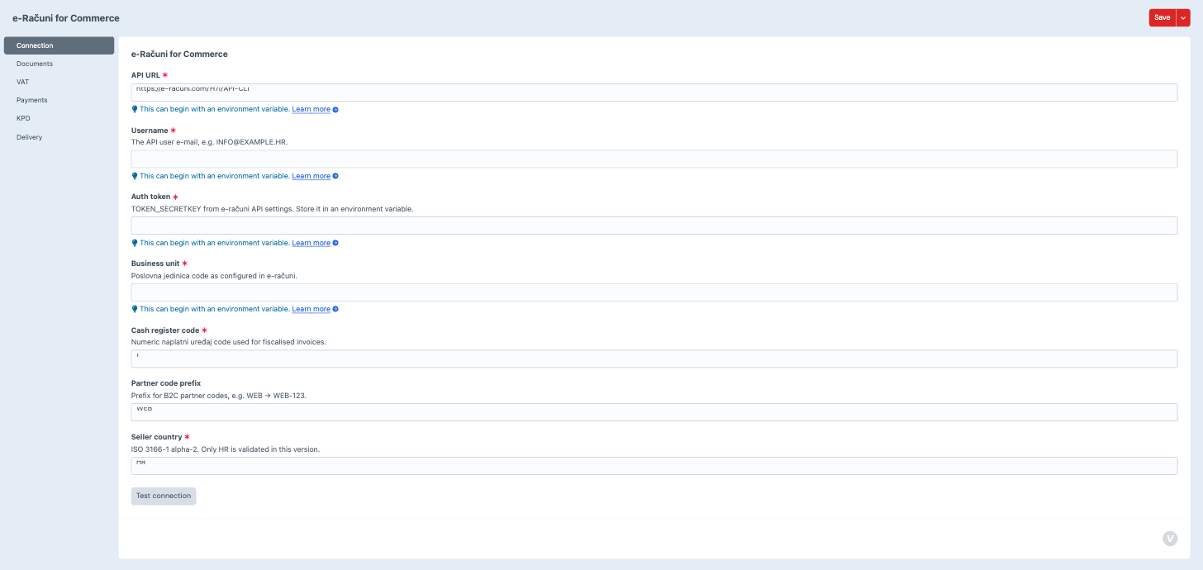Click the Username field label

pyautogui.click(x=150, y=131)
